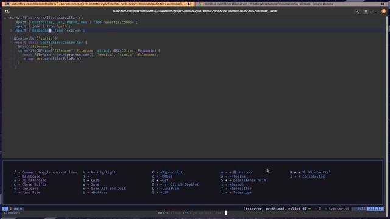Click the cursor position '3:18' in statusline
Screen dimensions: 390x219
pos(361,209)
